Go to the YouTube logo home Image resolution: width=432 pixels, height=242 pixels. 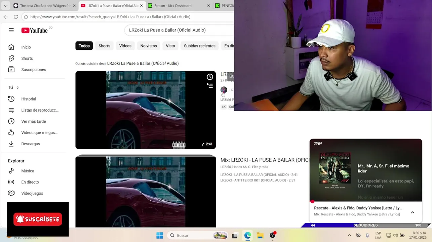click(35, 30)
